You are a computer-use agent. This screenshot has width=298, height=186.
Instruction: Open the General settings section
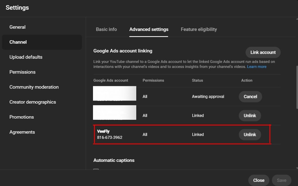42,27
